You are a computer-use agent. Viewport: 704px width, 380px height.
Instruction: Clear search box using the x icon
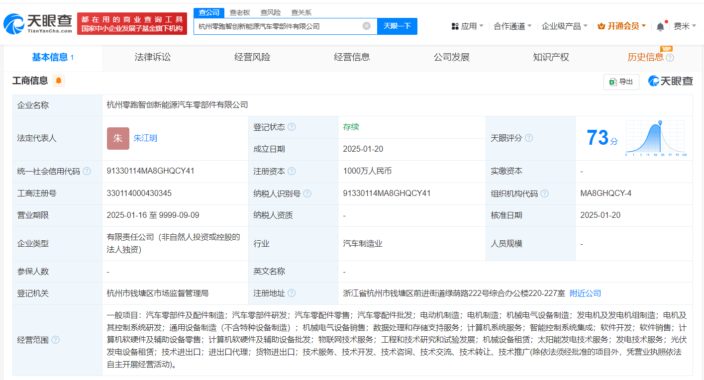point(368,26)
